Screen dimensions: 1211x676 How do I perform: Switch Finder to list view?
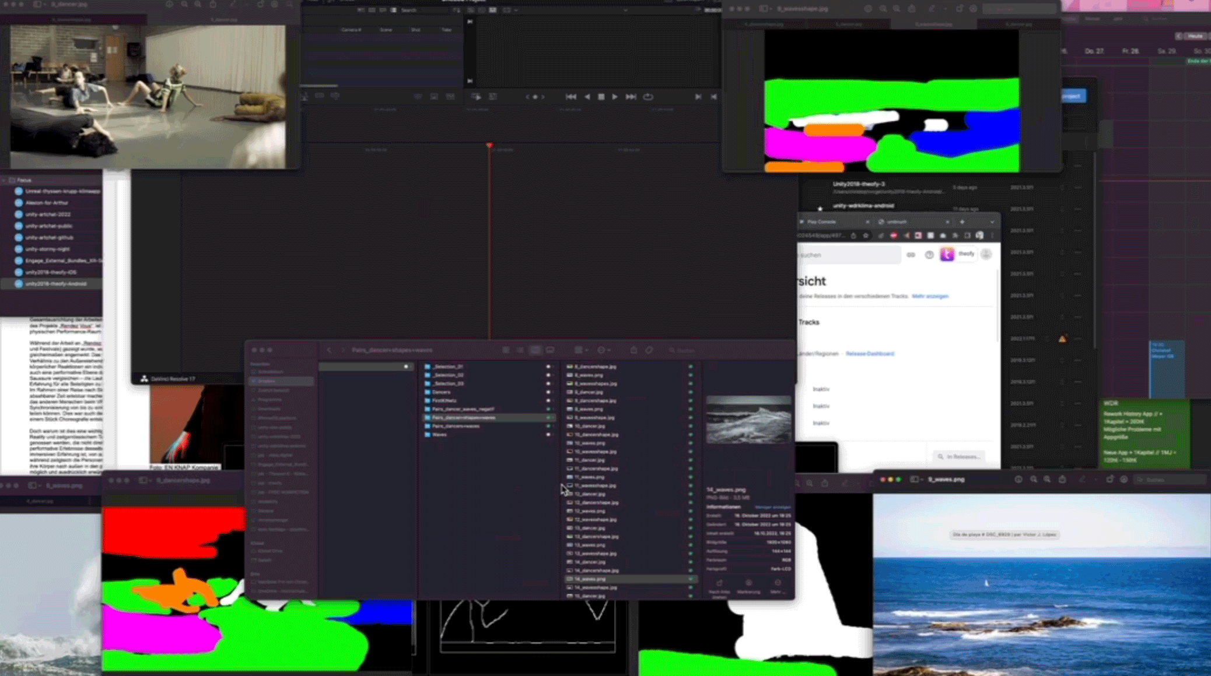pyautogui.click(x=520, y=350)
